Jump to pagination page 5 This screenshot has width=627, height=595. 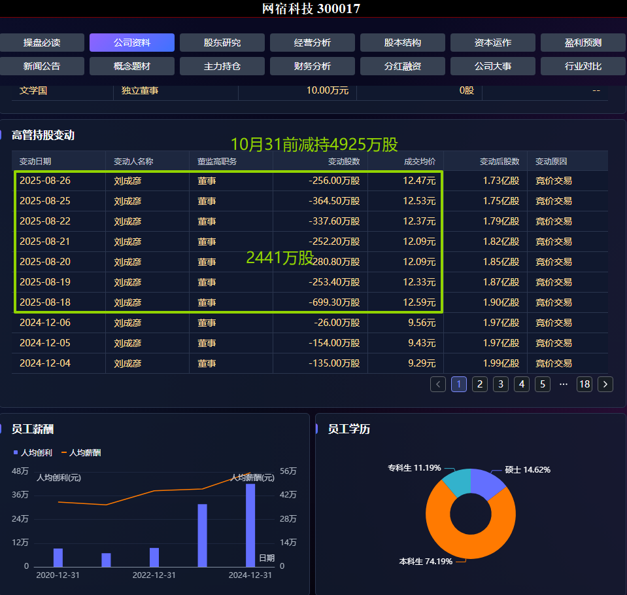(543, 384)
